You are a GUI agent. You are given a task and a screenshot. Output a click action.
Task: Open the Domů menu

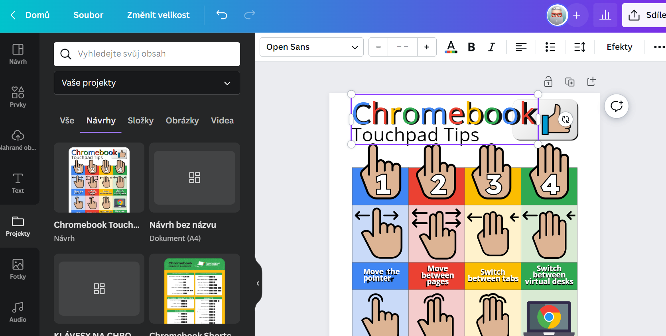point(37,15)
